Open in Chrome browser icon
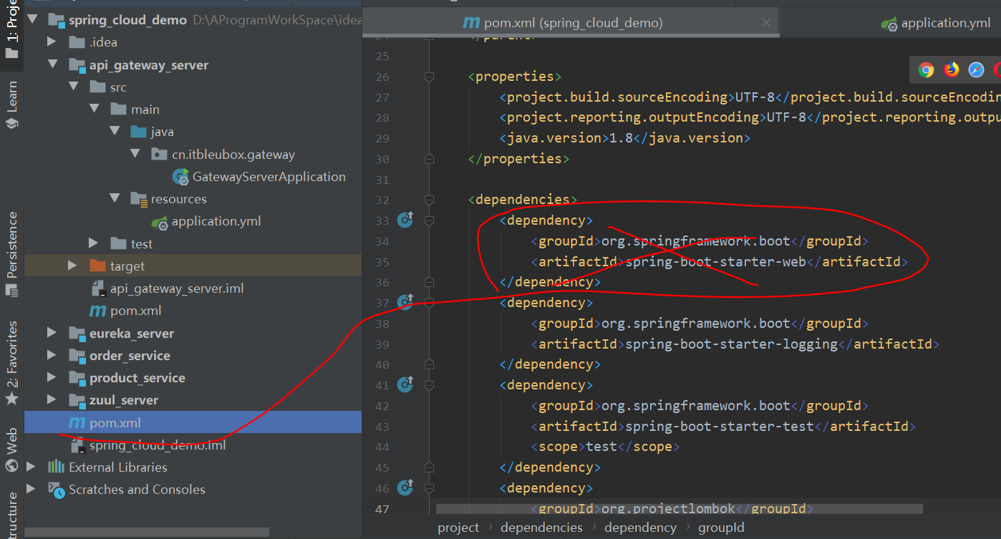Viewport: 1001px width, 539px height. click(927, 69)
